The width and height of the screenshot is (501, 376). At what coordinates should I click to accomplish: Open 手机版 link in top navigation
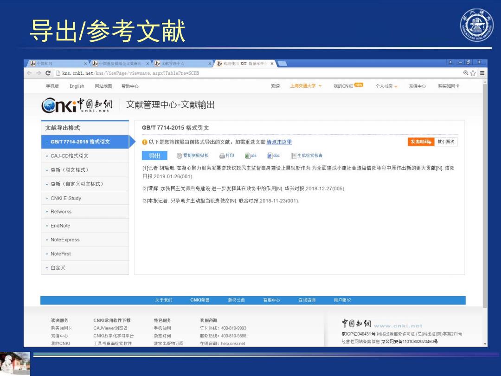coord(52,86)
